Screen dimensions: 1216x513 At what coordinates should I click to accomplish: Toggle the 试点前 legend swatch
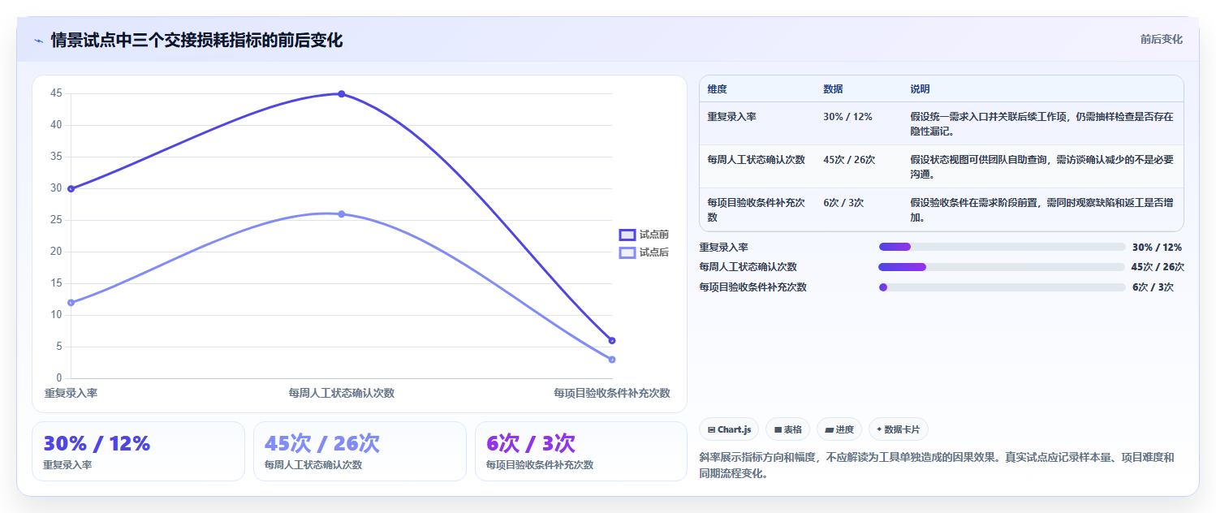627,235
